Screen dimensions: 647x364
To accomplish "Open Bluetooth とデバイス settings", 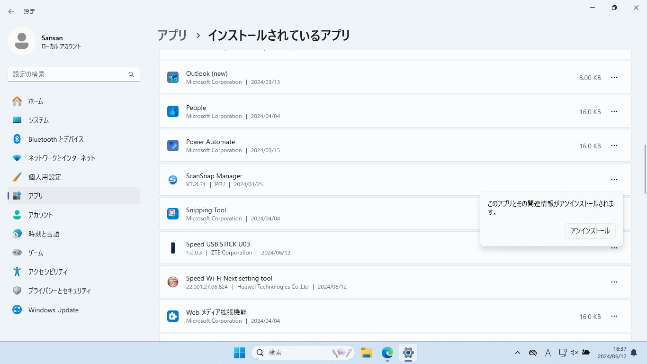I will click(x=74, y=139).
